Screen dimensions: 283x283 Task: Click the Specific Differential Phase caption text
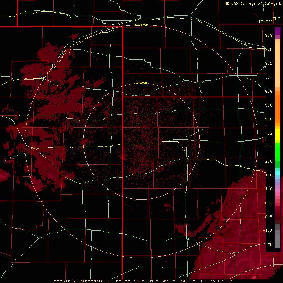click(143, 281)
